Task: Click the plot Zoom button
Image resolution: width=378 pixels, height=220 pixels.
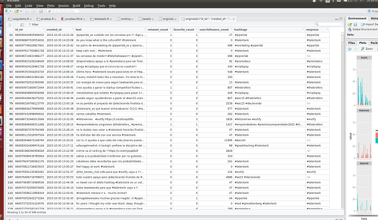Action: pos(367,49)
